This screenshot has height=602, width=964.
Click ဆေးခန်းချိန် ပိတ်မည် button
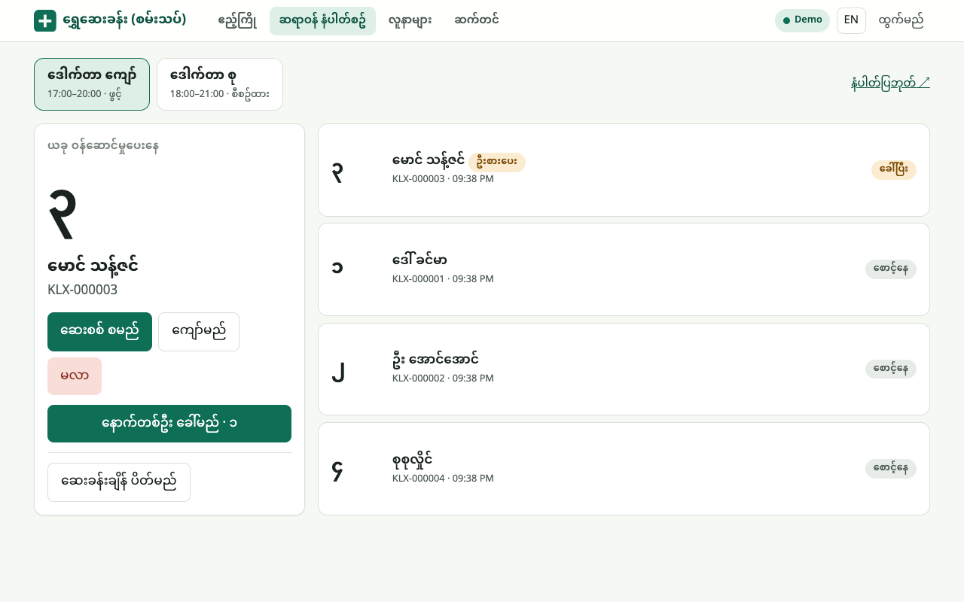pyautogui.click(x=119, y=482)
